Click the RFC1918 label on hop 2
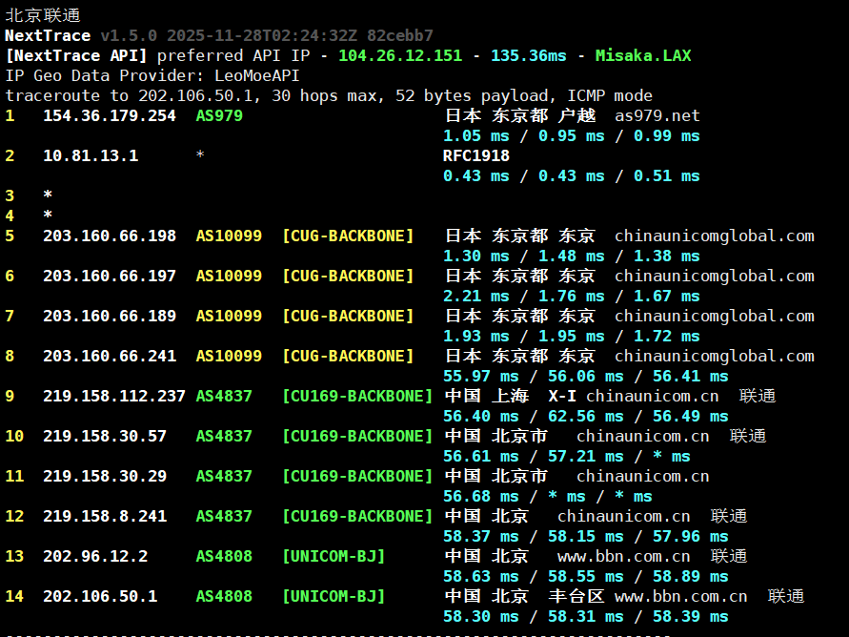Screen dimensions: 849x637 pyautogui.click(x=476, y=155)
